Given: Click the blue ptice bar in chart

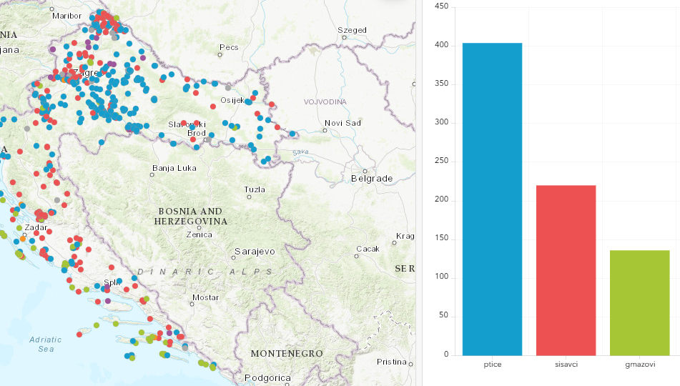Looking at the screenshot, I should coord(492,199).
